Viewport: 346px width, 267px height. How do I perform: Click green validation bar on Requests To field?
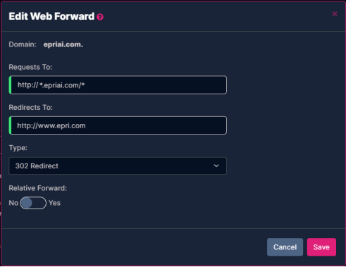point(10,85)
